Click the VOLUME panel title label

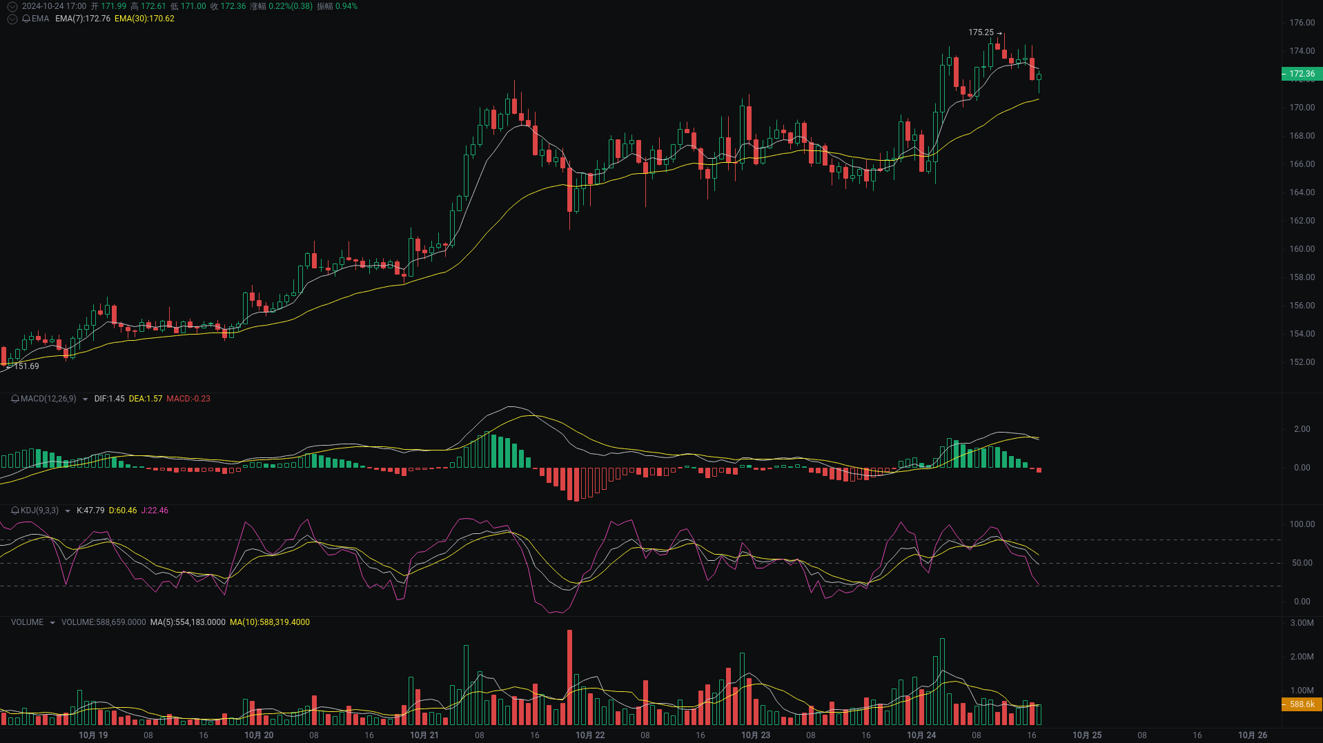pyautogui.click(x=26, y=622)
